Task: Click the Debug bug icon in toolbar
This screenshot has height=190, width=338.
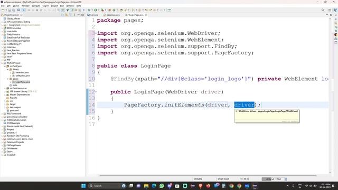Action: point(89,10)
